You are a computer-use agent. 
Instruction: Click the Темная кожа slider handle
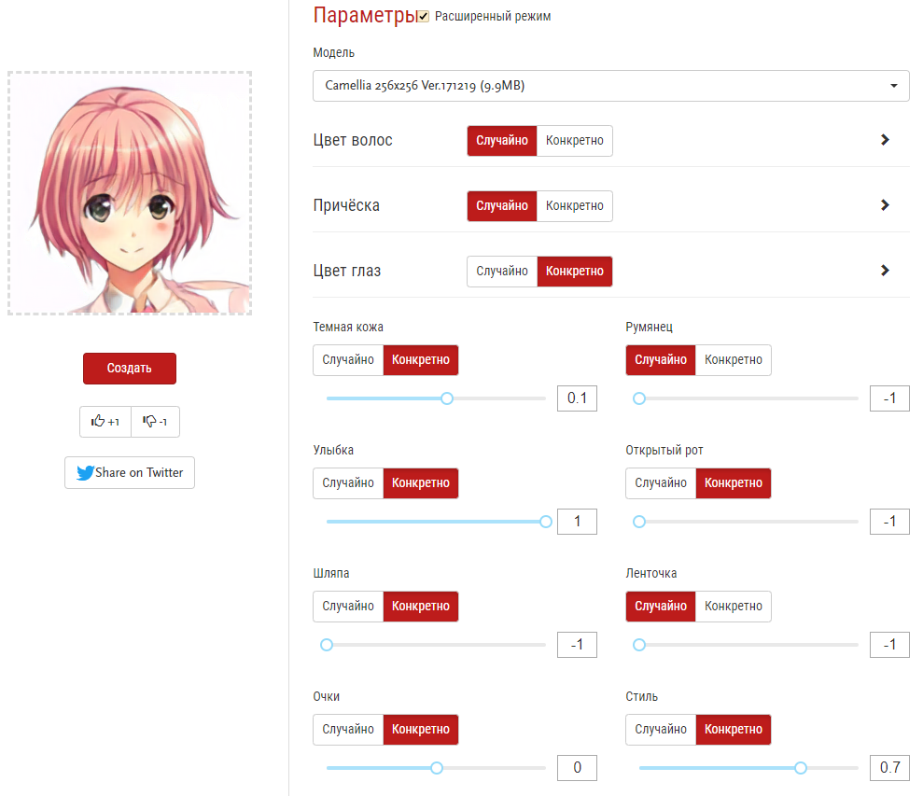pos(447,398)
